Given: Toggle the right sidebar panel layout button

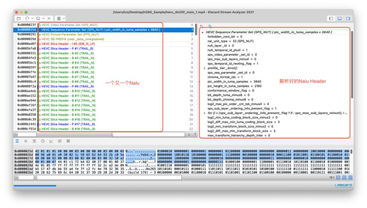Looking at the screenshot, I should 348,18.
